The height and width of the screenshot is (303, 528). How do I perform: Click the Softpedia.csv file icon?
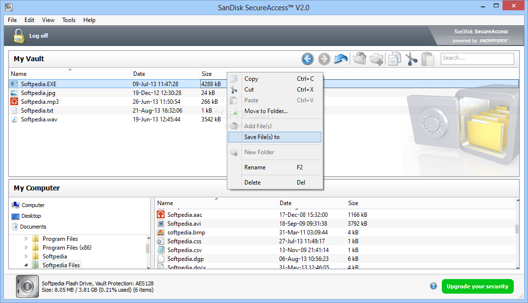point(161,250)
